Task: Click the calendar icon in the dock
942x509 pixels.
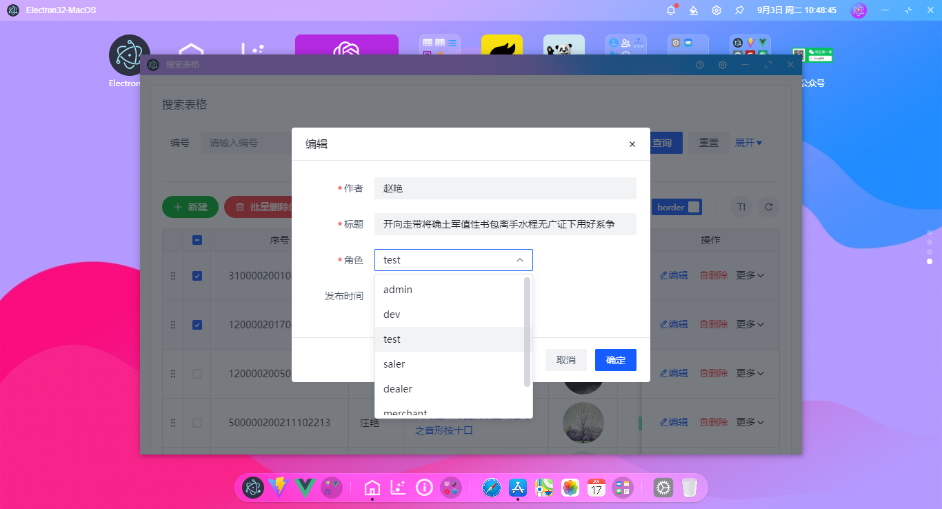Action: point(596,488)
